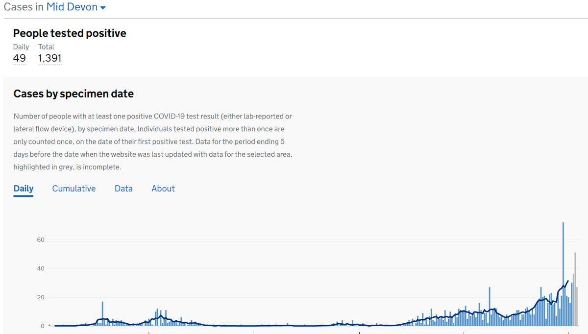Image resolution: width=588 pixels, height=334 pixels.
Task: Click the dropdown arrow beside Mid Devon
Action: [103, 8]
